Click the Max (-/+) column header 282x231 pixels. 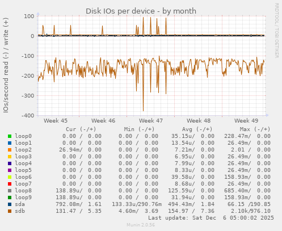[x=255, y=129]
